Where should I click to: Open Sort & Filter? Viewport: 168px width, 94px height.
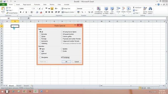tap(145, 10)
